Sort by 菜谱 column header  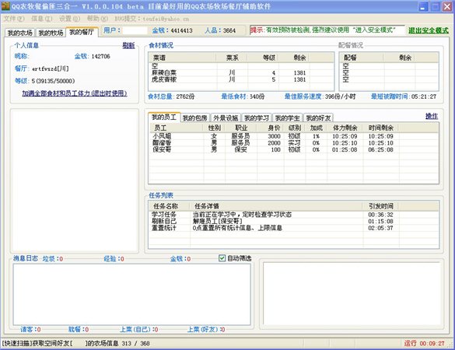coord(182,58)
